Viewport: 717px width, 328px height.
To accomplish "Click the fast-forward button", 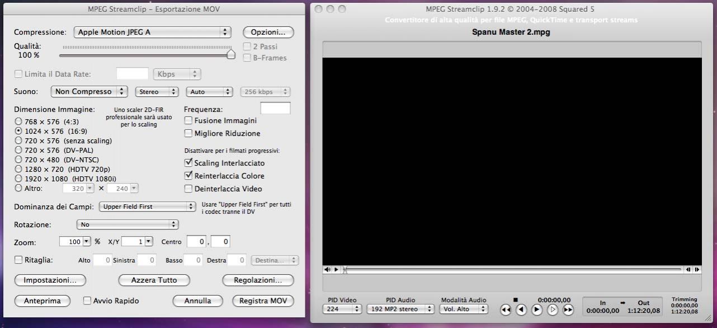I will [568, 309].
